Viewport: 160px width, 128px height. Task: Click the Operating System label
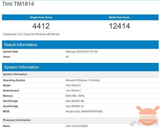tap(14, 80)
